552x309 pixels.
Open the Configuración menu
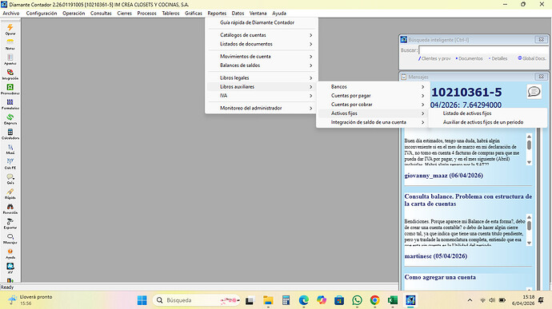pos(41,14)
